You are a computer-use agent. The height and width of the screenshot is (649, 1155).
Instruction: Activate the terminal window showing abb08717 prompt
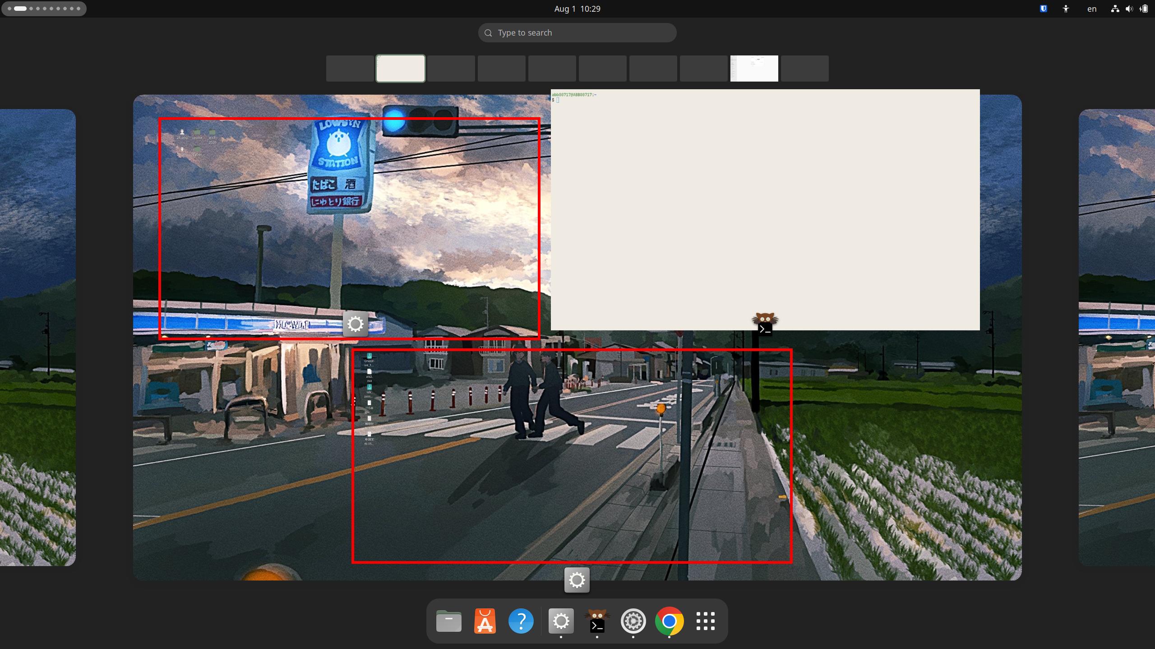coord(765,210)
